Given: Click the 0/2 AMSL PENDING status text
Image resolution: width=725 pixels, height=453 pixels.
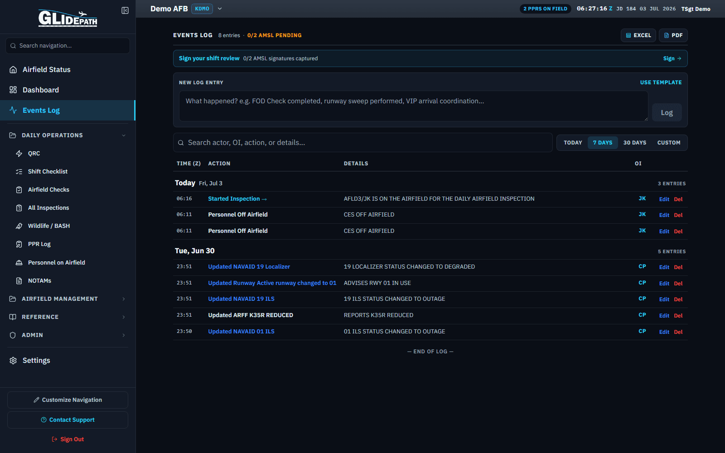Looking at the screenshot, I should pos(274,35).
